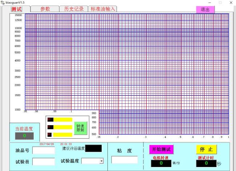Image resolution: width=236 pixels, height=171 pixels.
Task: Switch to the 参数 tab
Action: click(45, 9)
